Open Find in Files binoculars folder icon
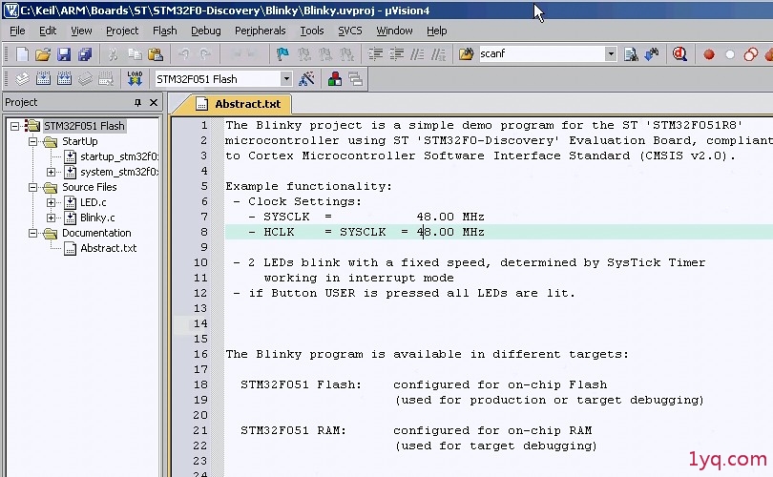 tap(466, 53)
